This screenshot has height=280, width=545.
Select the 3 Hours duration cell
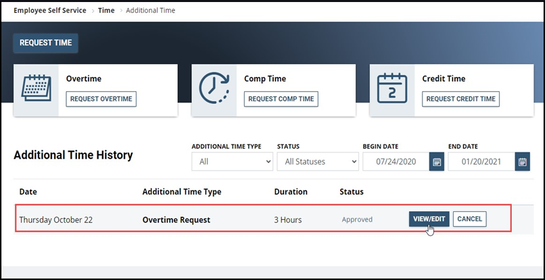click(288, 220)
